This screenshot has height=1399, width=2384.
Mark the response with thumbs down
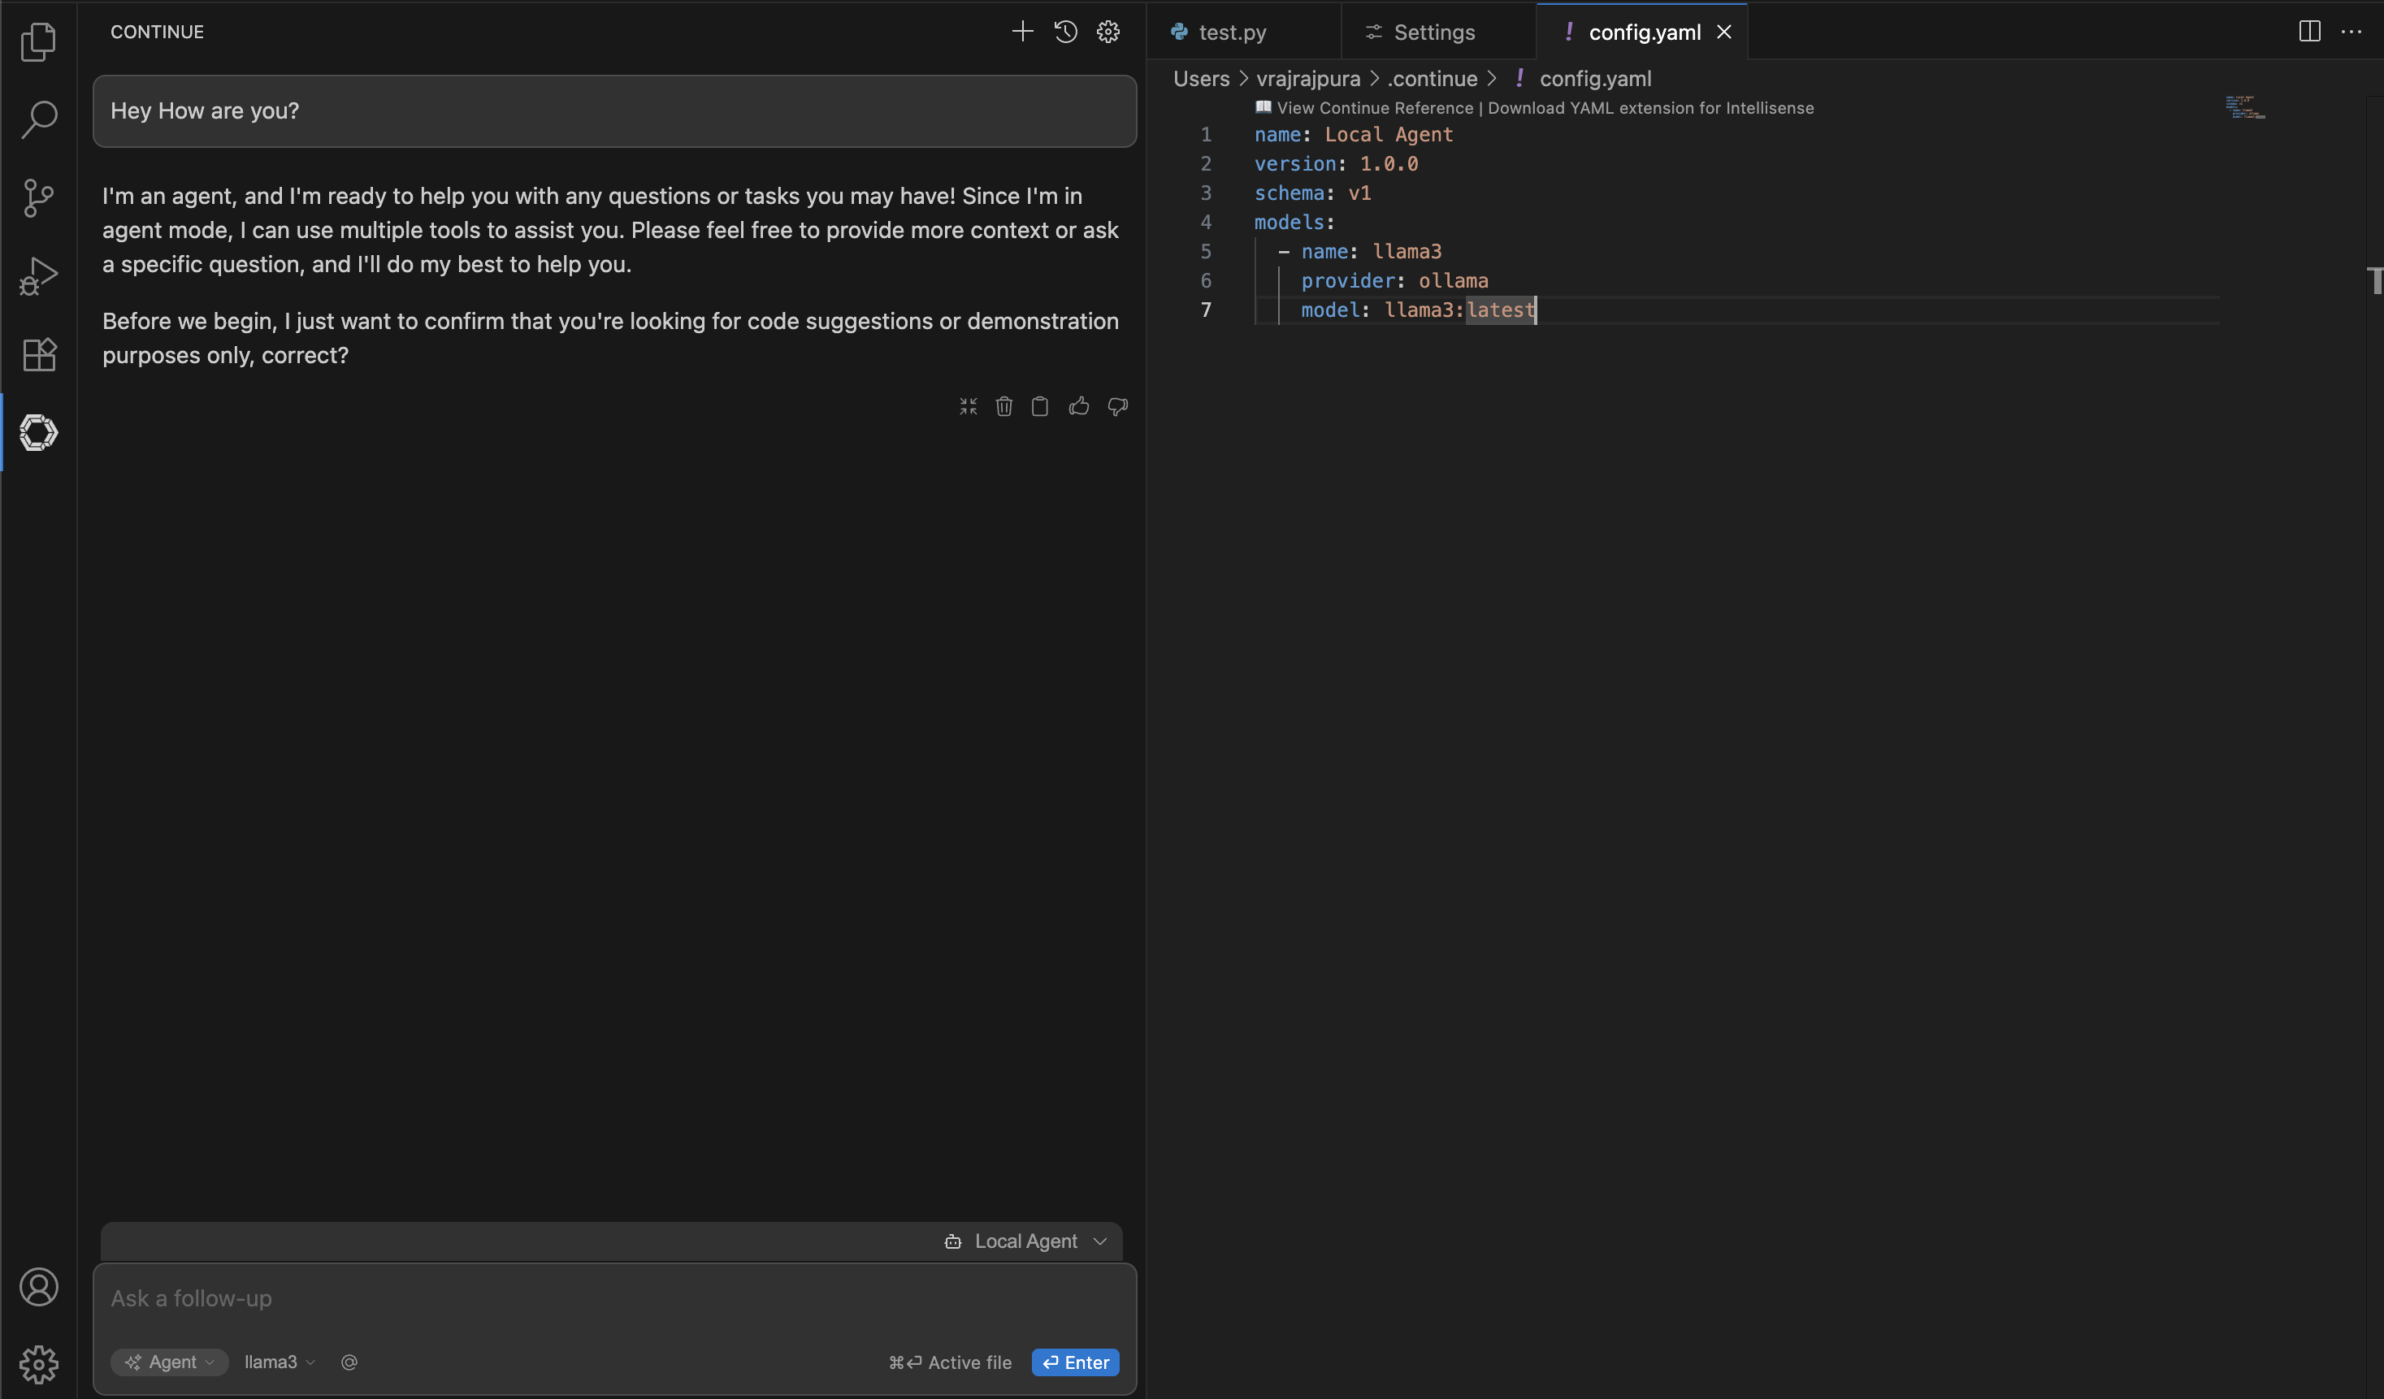point(1117,407)
